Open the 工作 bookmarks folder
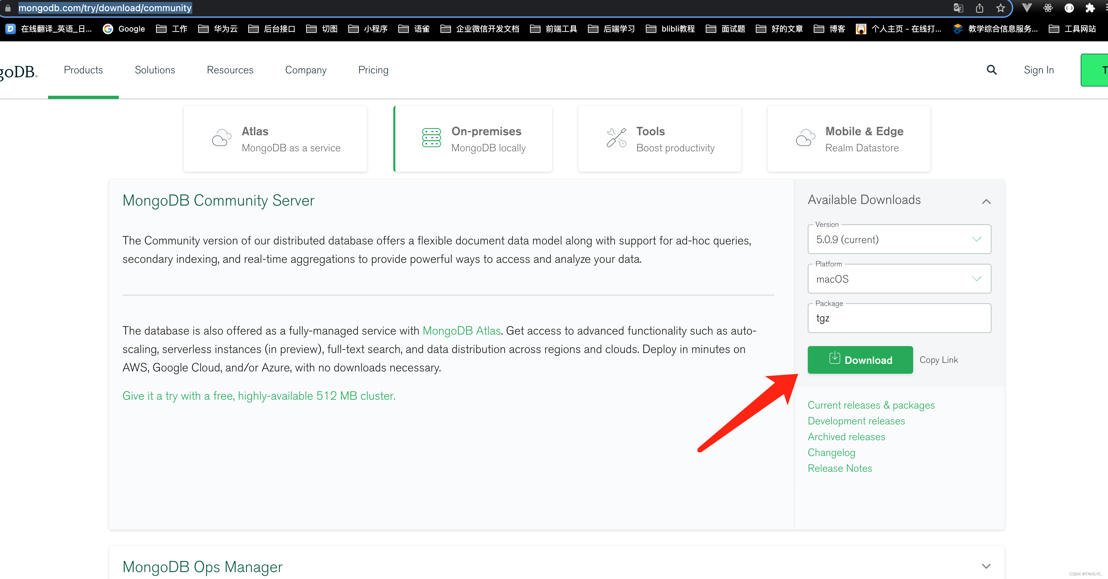Viewport: 1108px width, 579px height. (x=171, y=29)
